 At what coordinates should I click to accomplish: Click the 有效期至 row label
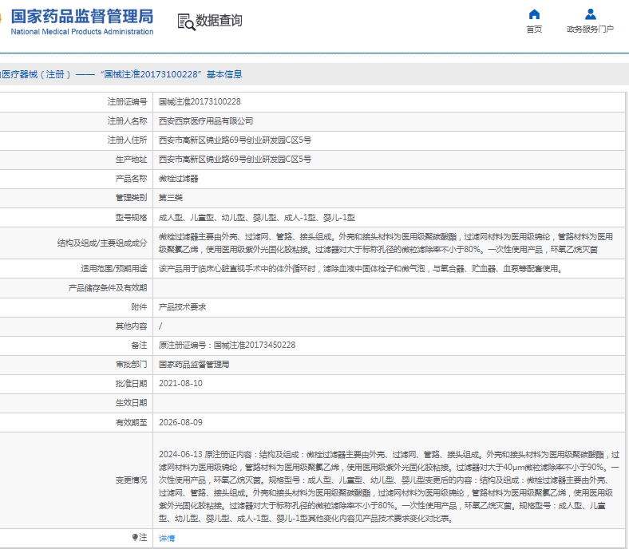(x=131, y=422)
